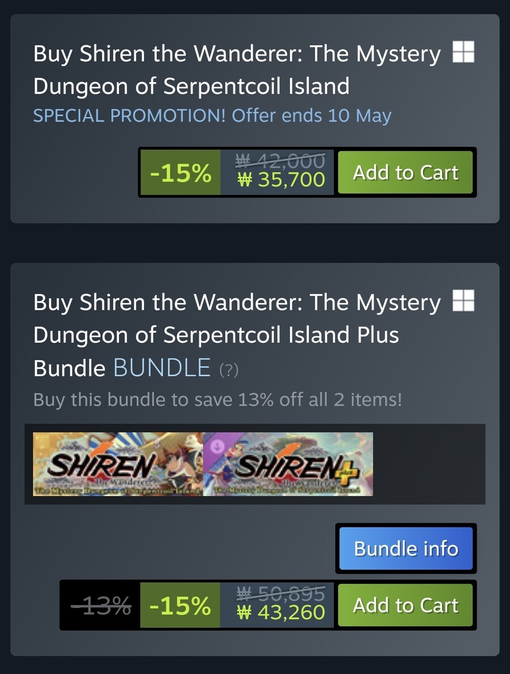This screenshot has width=510, height=674.
Task: Open the Shiren+ DLC thumbnail in the bundle
Action: 288,464
